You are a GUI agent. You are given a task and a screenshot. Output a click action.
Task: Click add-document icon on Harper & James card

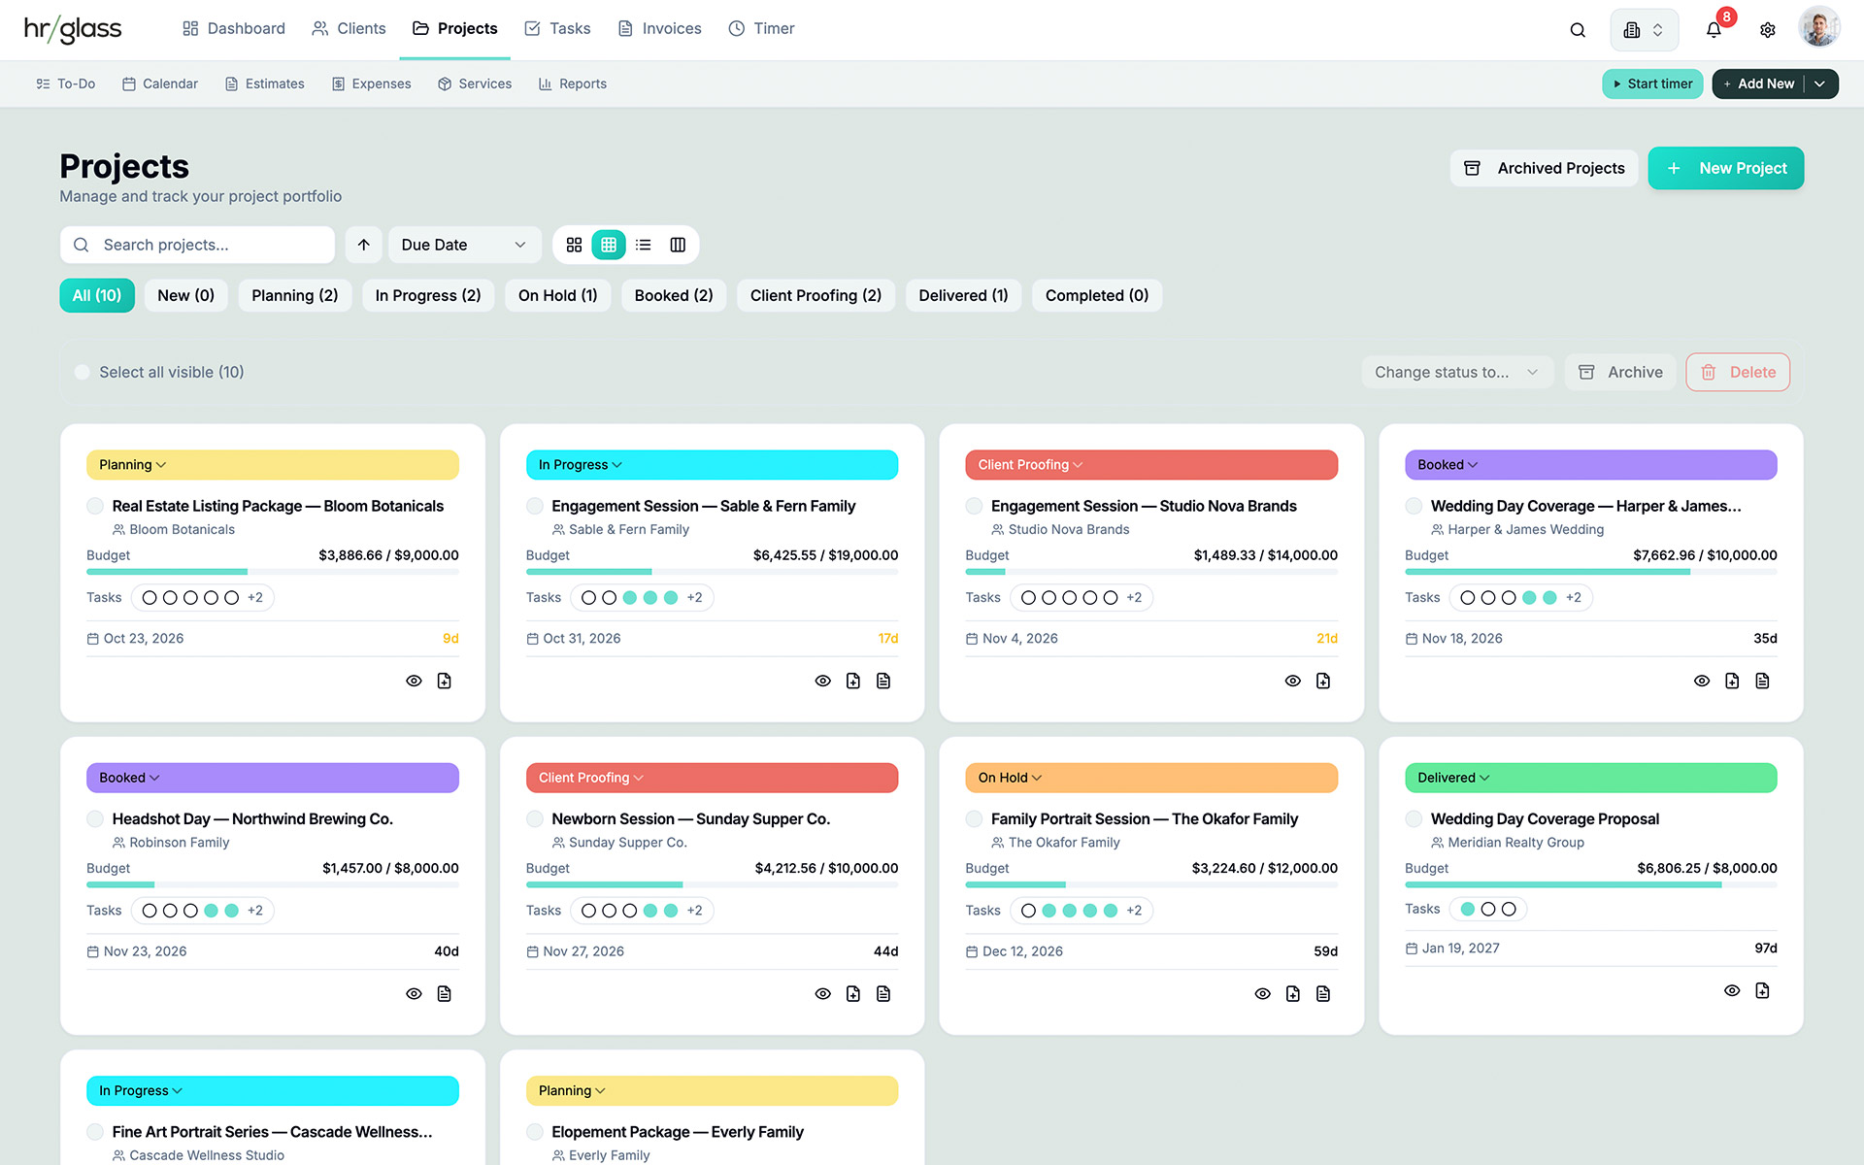tap(1732, 681)
